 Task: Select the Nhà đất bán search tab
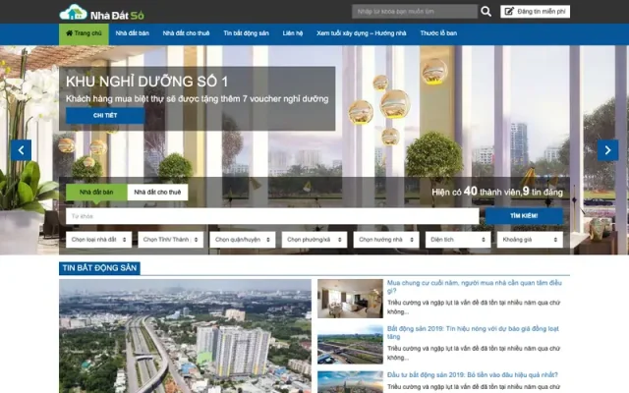[96, 193]
